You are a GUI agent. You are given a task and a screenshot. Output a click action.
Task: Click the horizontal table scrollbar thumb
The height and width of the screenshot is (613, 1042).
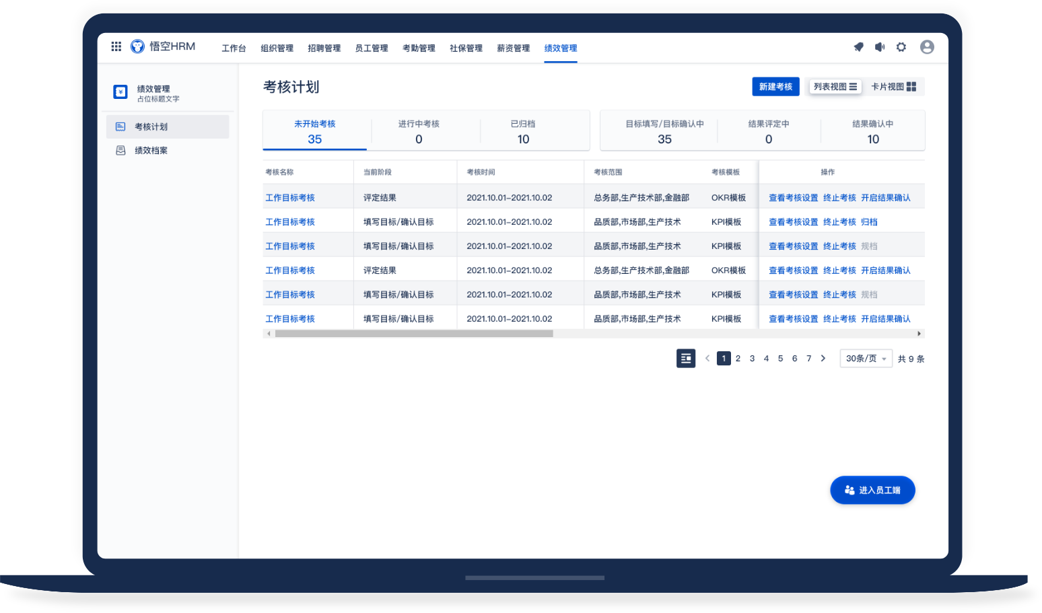[x=414, y=334]
